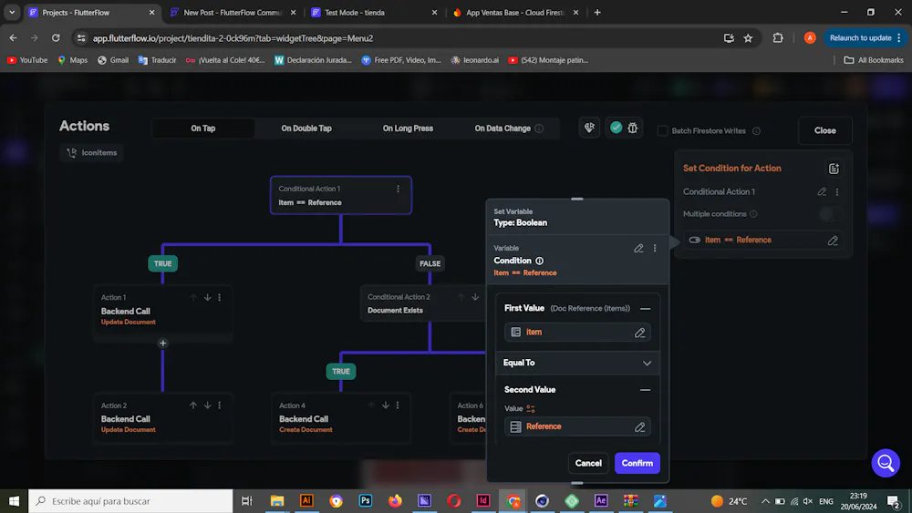Viewport: 912px width, 513px height.
Task: Click the Reference value field
Action: pos(577,426)
